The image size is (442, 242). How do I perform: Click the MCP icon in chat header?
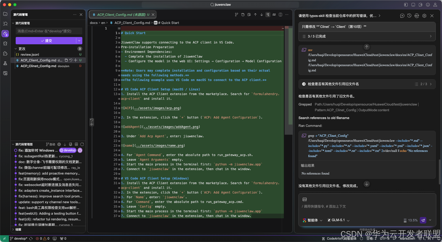[x=417, y=16]
